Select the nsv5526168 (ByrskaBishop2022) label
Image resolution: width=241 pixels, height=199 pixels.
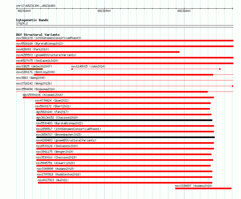40,44
